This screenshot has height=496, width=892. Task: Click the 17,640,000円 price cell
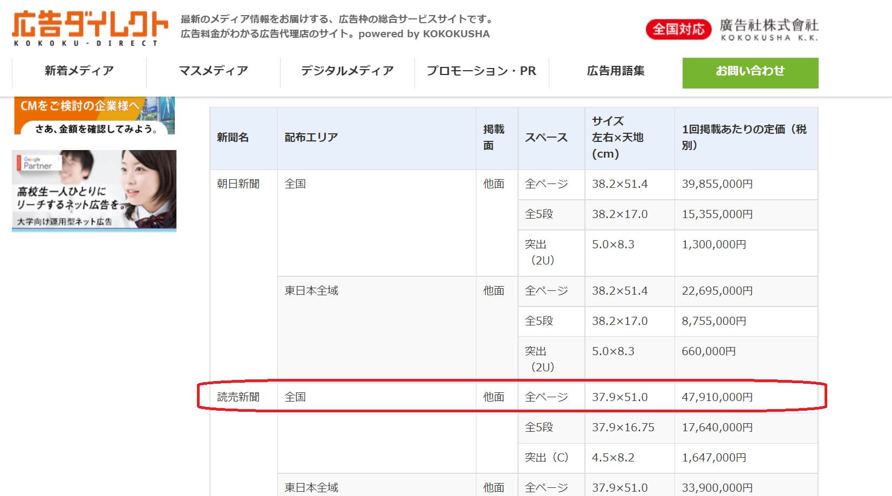click(x=746, y=428)
